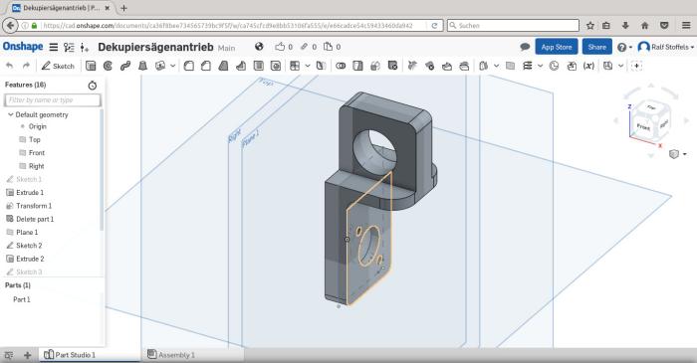This screenshot has width=697, height=363.
Task: Open the comments speech bubble
Action: coord(525,47)
